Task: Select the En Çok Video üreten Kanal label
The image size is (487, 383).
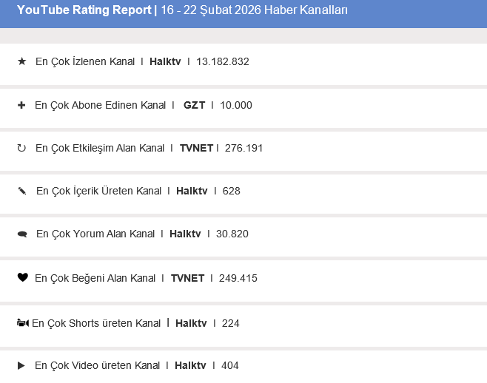Action: [x=97, y=365]
